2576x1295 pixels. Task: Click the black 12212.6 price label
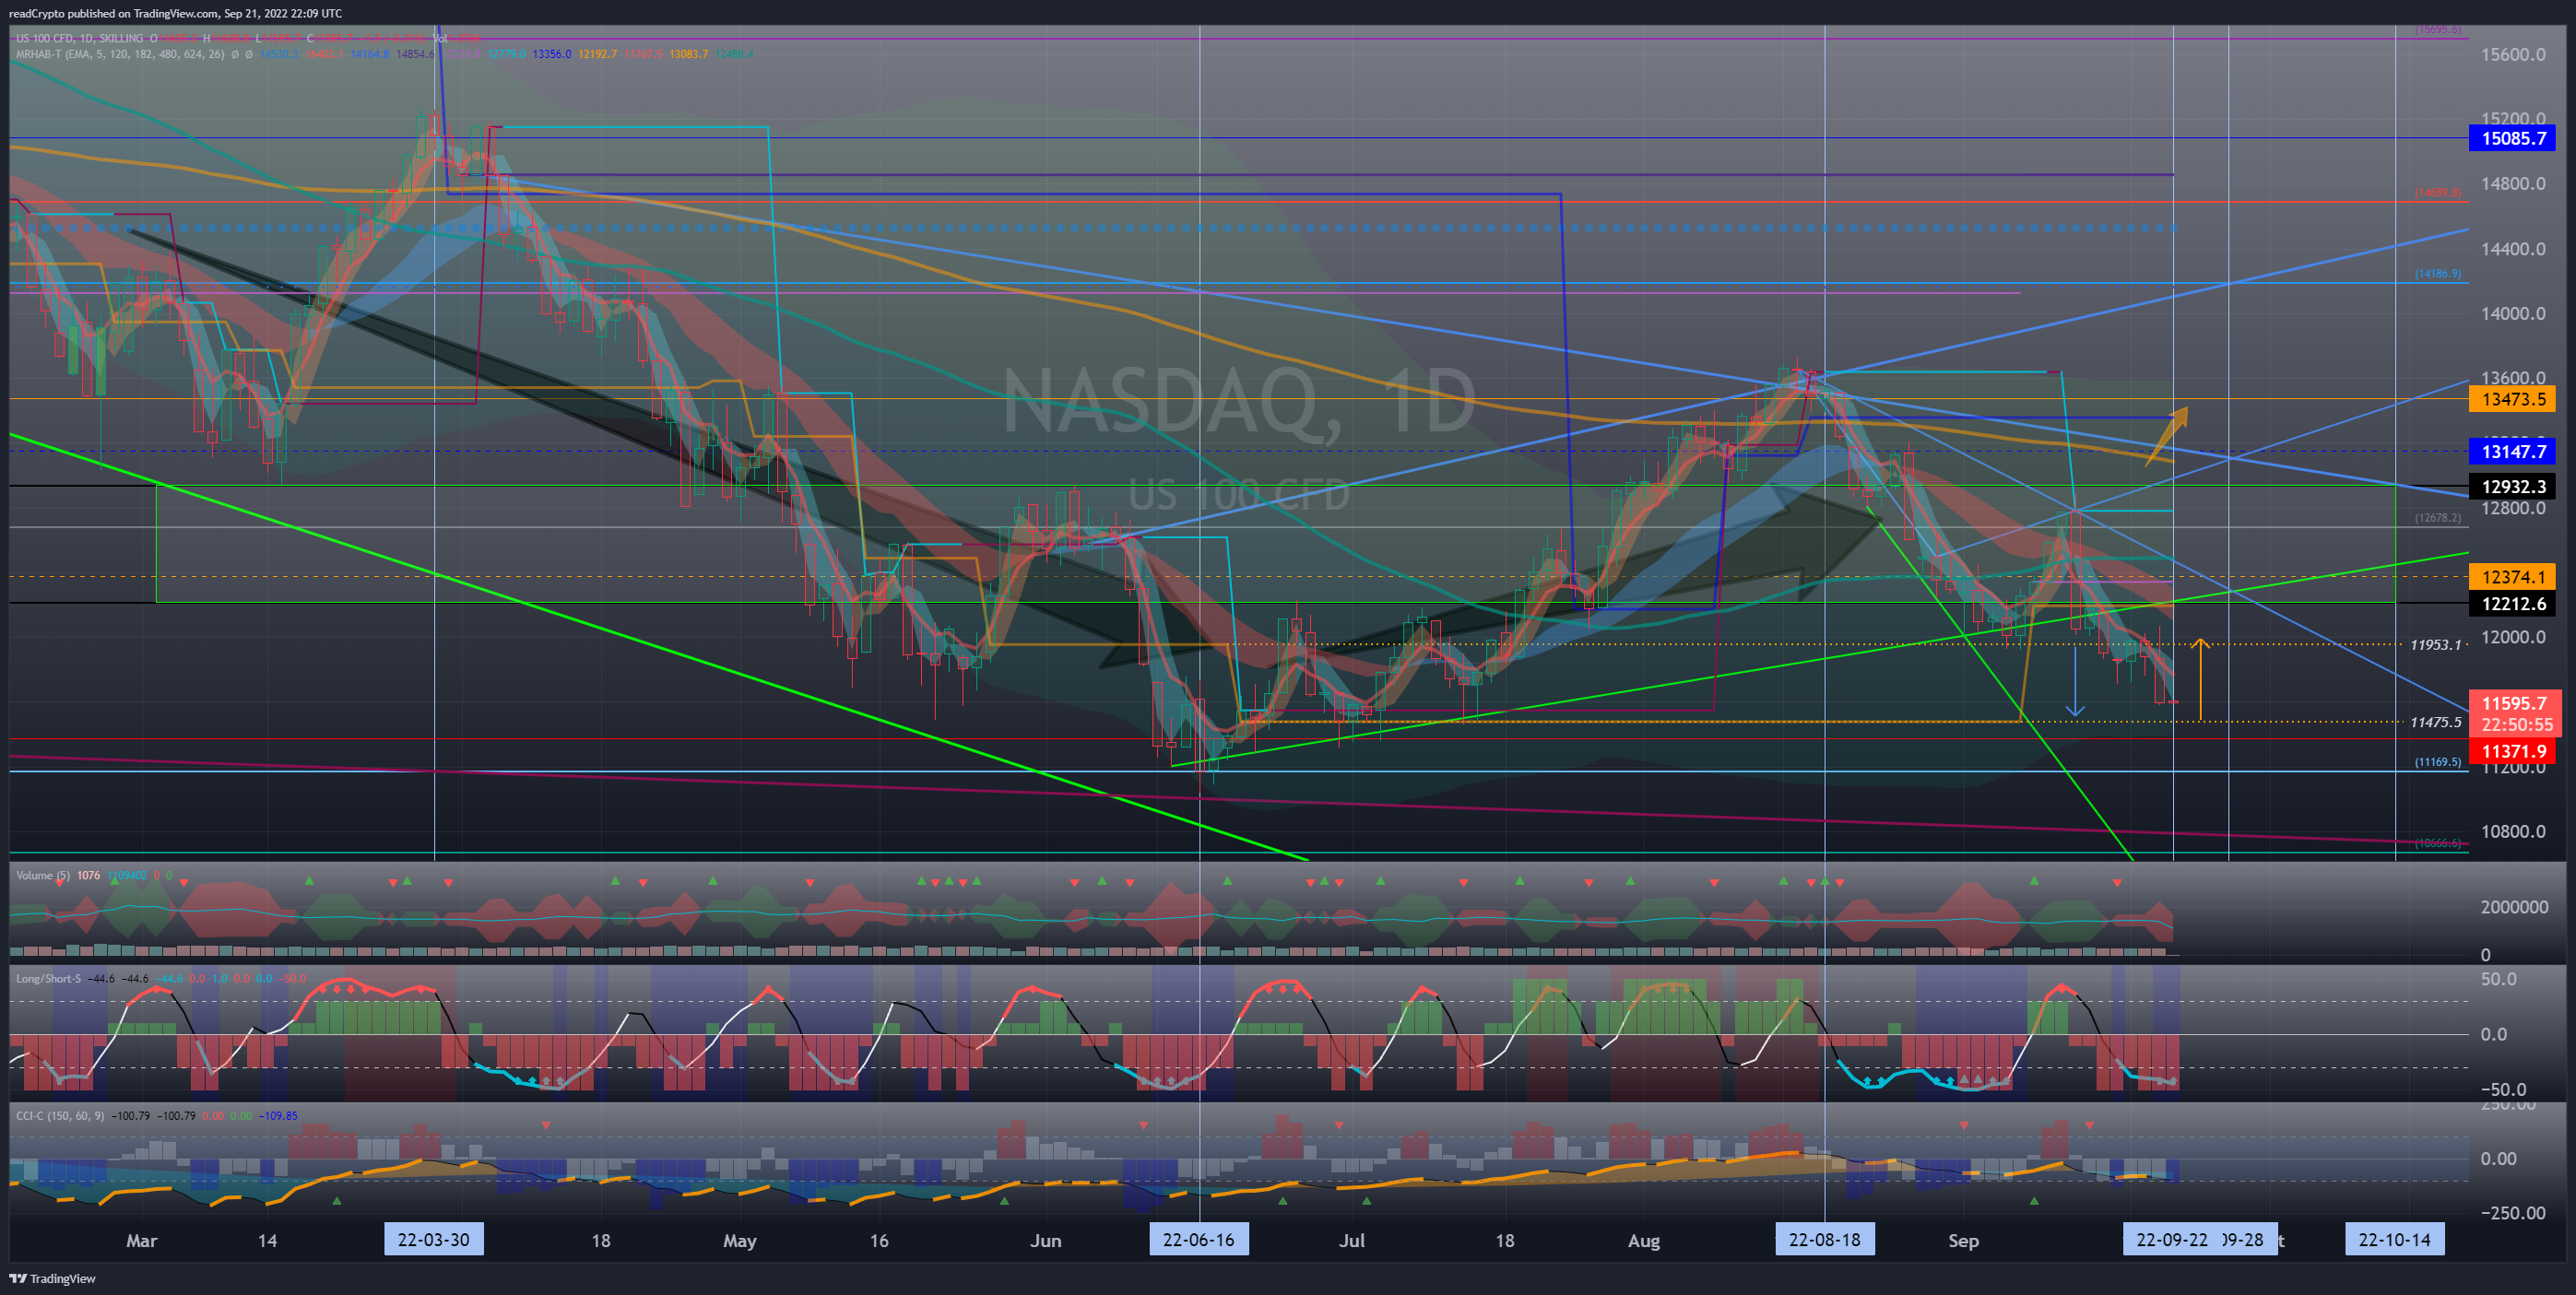2512,603
